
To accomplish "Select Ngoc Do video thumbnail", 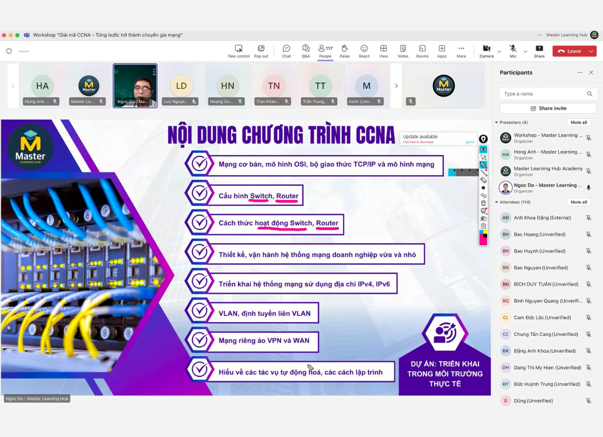I will 135,86.
